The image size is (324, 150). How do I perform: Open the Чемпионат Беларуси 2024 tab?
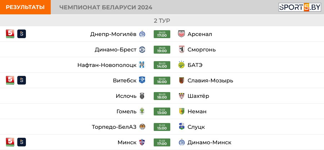point(106,8)
